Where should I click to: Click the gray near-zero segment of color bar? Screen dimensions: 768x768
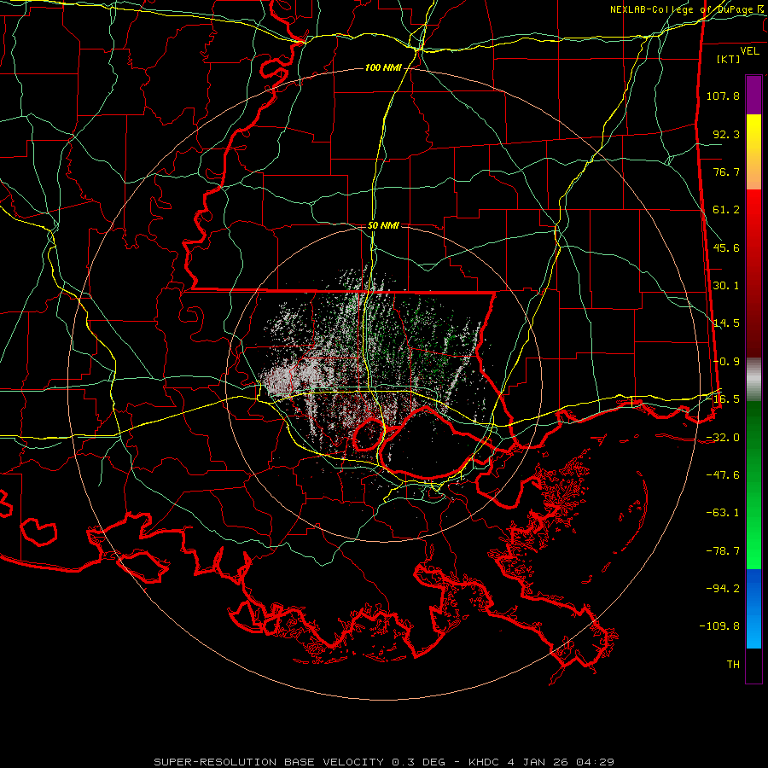point(753,380)
